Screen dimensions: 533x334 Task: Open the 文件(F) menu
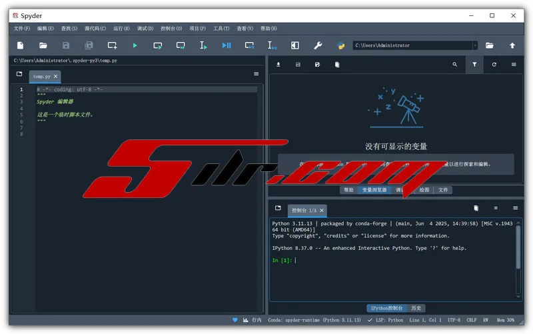click(22, 29)
